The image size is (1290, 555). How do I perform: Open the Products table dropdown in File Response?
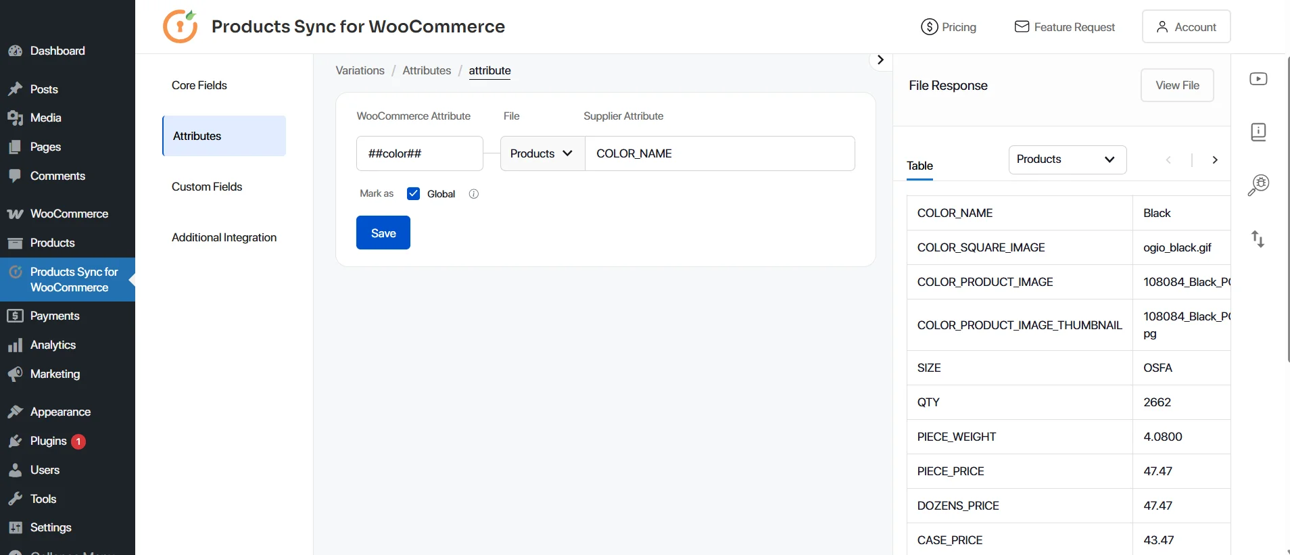1068,160
